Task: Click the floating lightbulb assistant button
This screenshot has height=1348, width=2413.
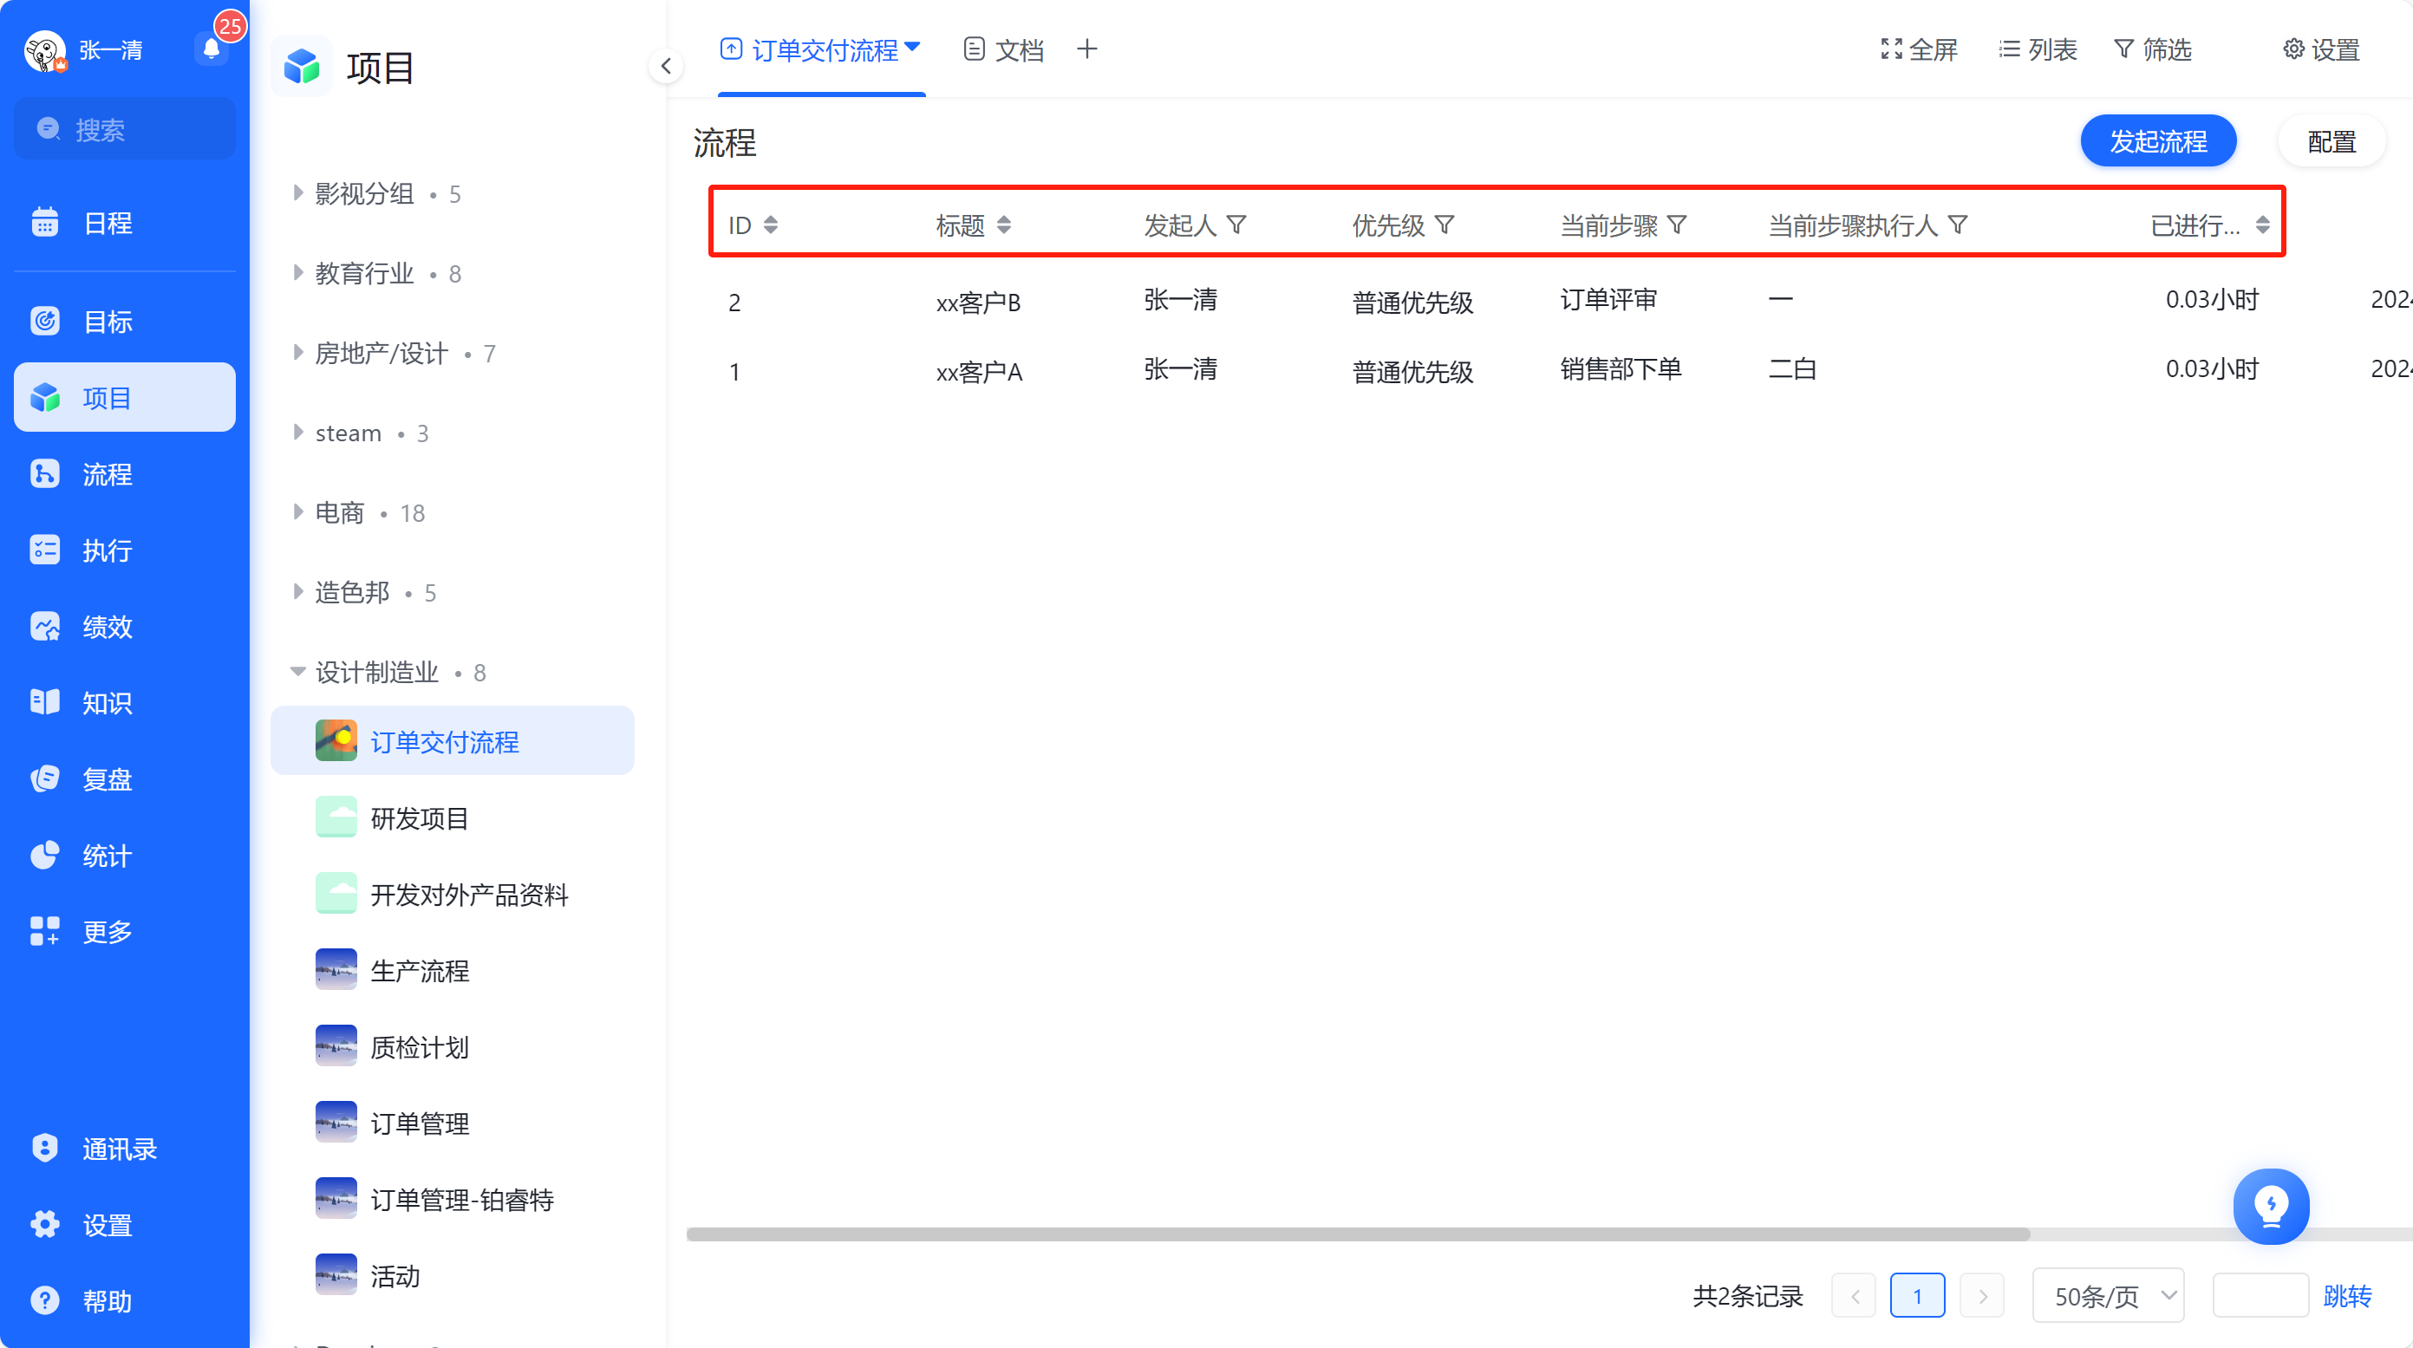Action: [x=2271, y=1206]
